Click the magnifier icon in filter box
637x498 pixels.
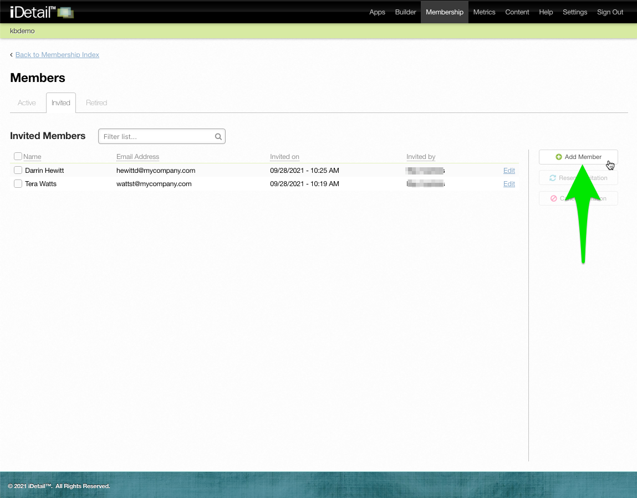pos(218,136)
